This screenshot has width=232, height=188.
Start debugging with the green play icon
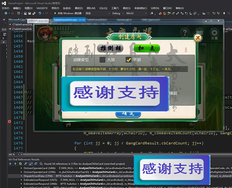pyautogui.click(x=55, y=13)
